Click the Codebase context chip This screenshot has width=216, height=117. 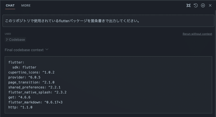tap(15, 40)
